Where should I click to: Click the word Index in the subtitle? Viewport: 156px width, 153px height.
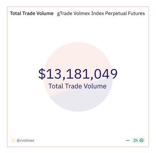(98, 13)
